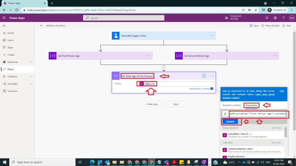296x166 pixels.
Task: Insert a step using the plus connector
Action: pyautogui.click(x=164, y=68)
